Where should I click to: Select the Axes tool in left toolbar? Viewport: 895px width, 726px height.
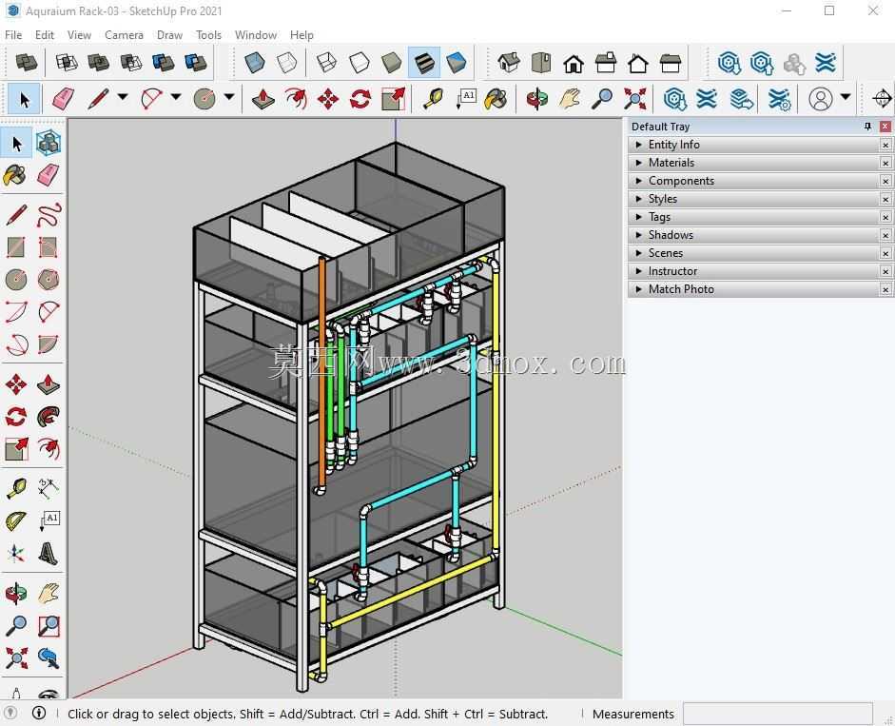(x=16, y=553)
